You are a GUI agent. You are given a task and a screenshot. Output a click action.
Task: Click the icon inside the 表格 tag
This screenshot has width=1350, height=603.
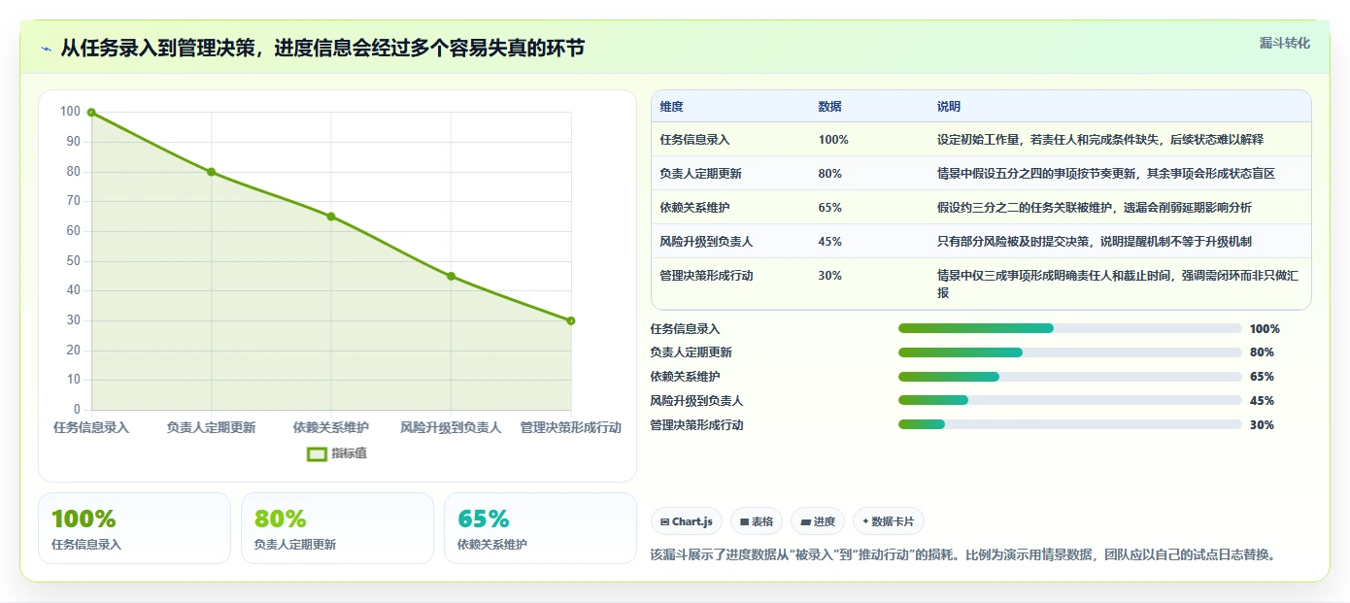pos(744,522)
